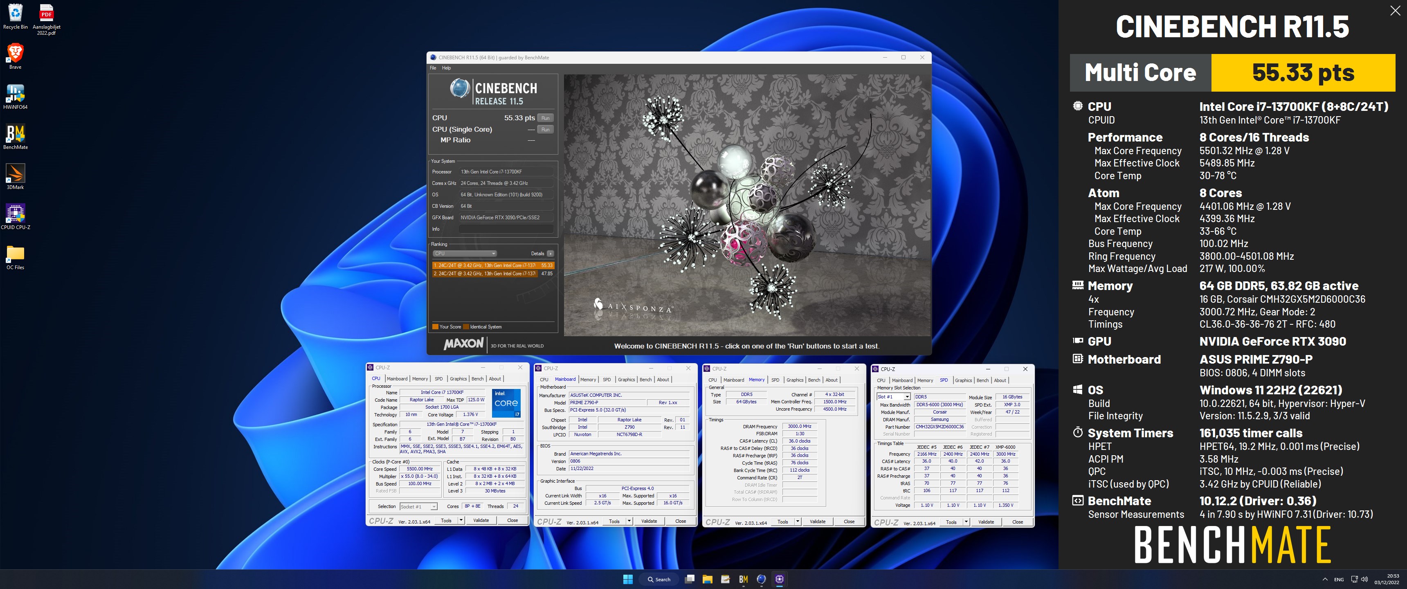This screenshot has width=1407, height=589.
Task: Click the Intel Core i7 badge logo
Action: [506, 403]
